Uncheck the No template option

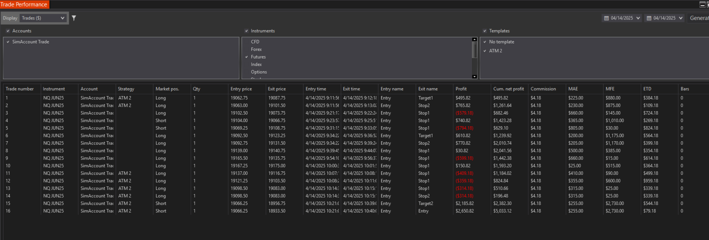coord(485,42)
